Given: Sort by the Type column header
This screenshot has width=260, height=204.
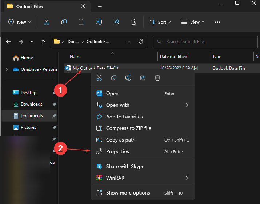Looking at the screenshot, I should [x=217, y=57].
